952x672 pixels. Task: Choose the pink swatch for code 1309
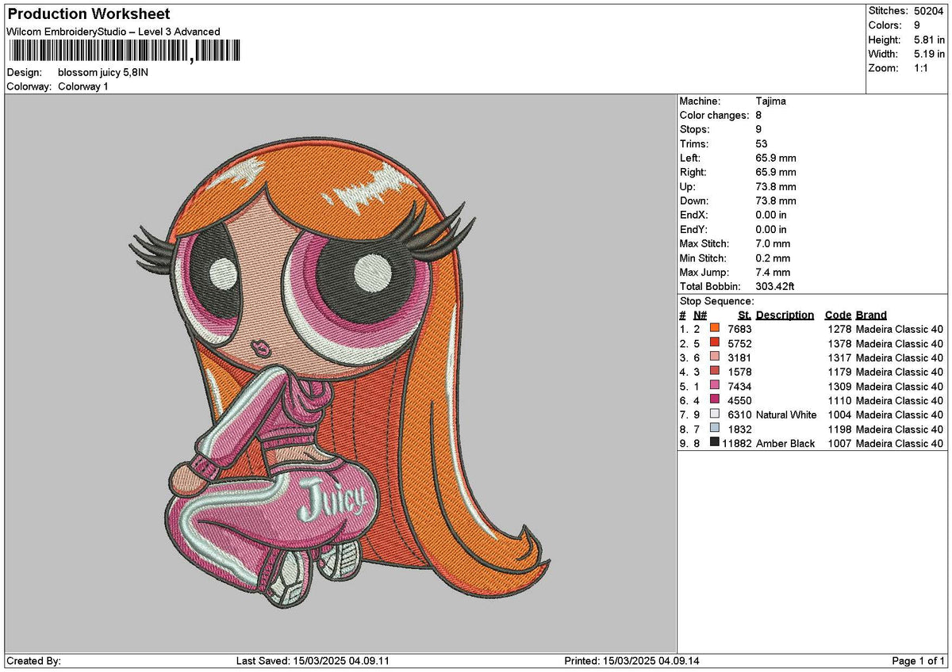[x=714, y=386]
